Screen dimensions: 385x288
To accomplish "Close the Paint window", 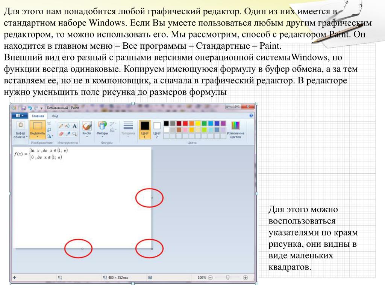I will pos(248,107).
